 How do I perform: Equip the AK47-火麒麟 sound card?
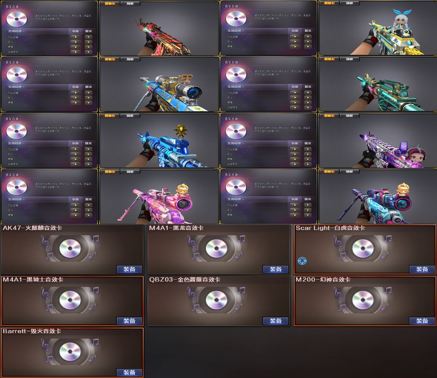[x=129, y=269]
